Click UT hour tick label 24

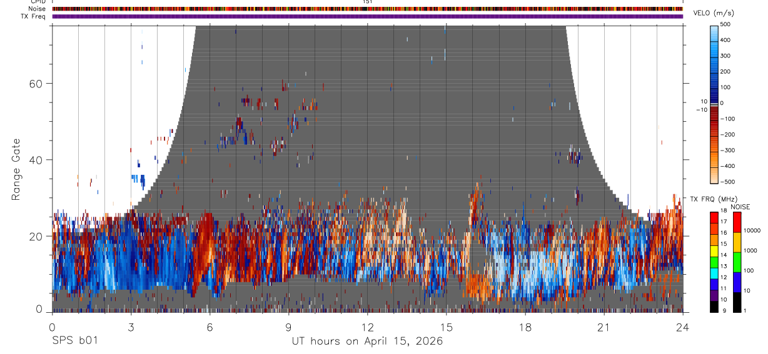point(682,327)
